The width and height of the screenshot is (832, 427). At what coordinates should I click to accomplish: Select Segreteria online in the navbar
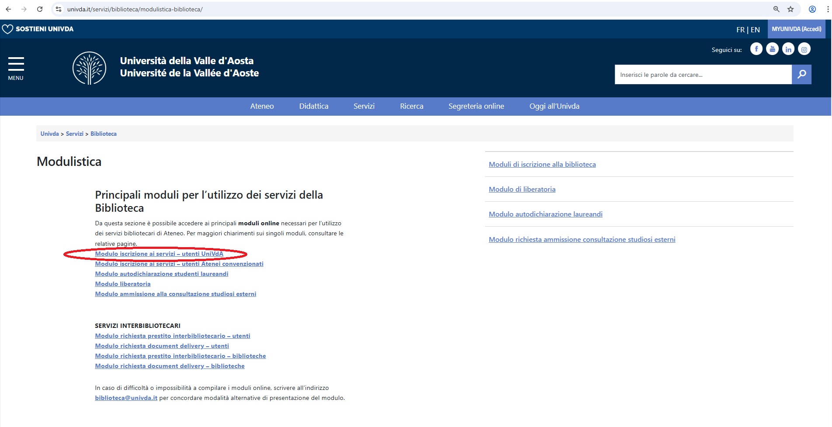[476, 106]
